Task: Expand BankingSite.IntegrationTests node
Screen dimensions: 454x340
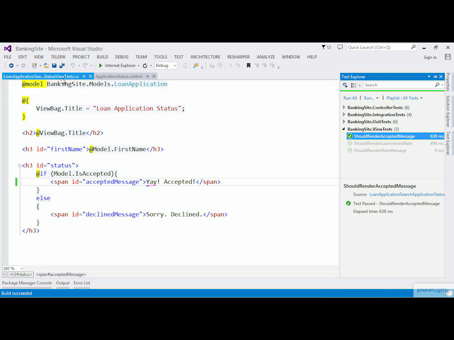Action: [x=344, y=115]
